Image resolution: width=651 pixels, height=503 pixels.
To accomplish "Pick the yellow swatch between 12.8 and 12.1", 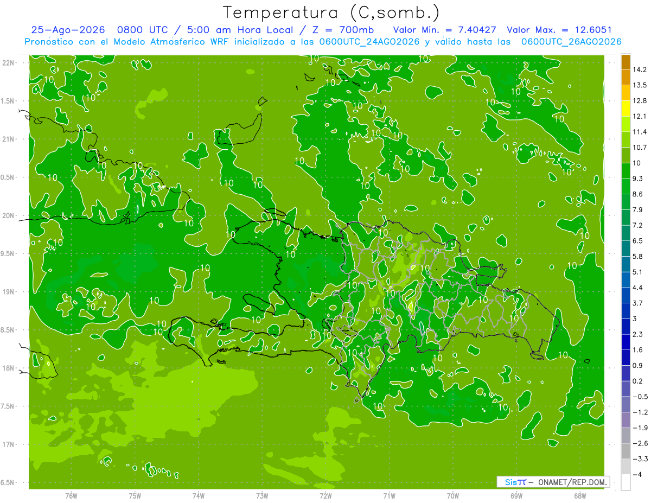I will pyautogui.click(x=626, y=108).
